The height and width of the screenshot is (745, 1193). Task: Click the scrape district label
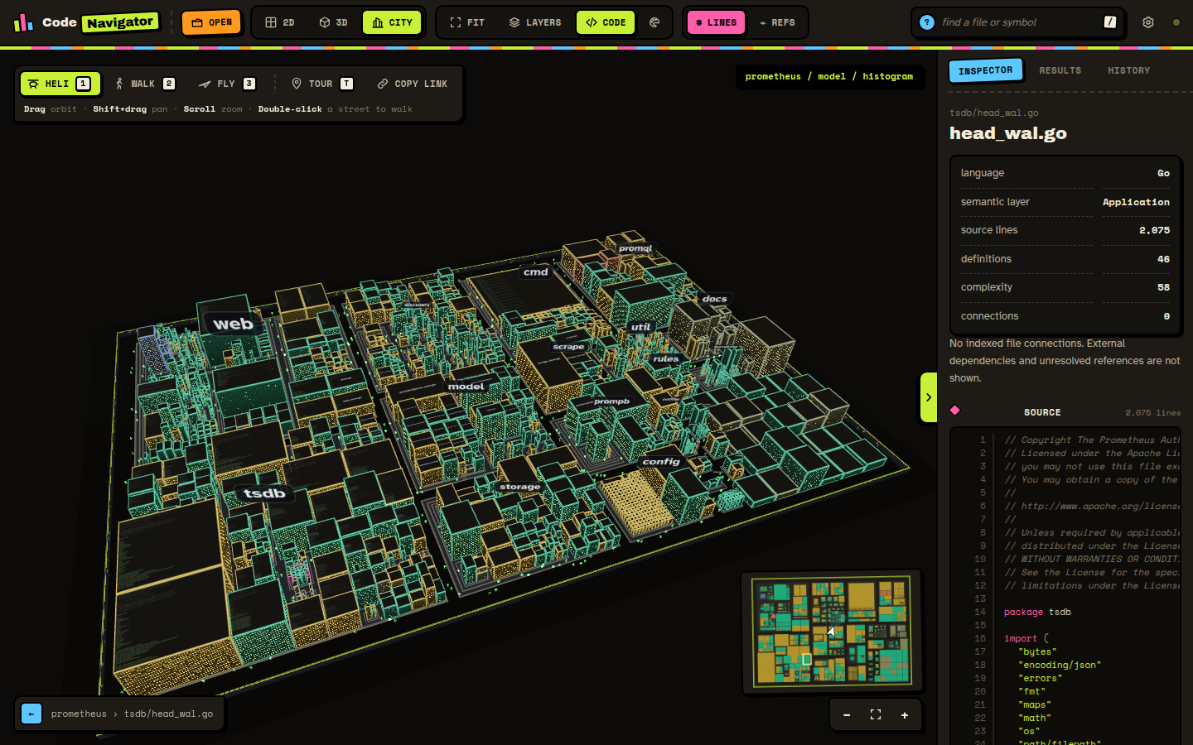(x=568, y=347)
